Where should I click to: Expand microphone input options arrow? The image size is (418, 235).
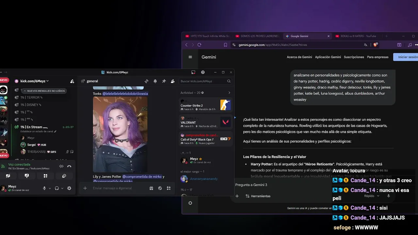point(50,188)
